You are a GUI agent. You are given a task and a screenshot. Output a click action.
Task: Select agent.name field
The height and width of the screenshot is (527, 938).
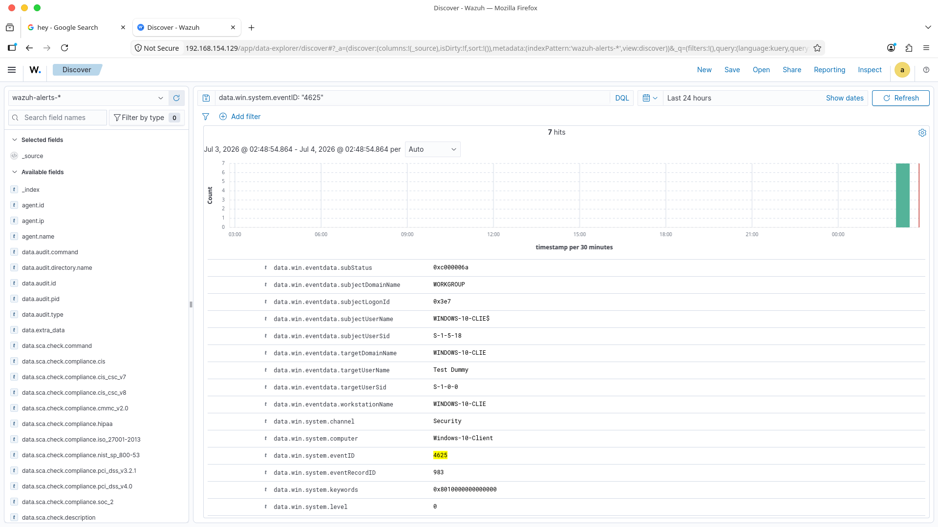tap(38, 237)
